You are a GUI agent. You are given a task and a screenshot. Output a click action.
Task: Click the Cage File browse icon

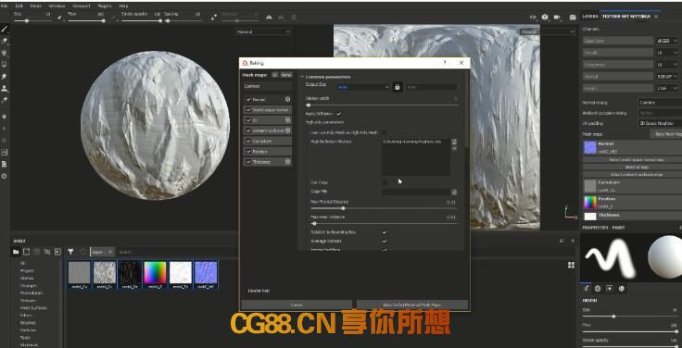[x=454, y=192]
